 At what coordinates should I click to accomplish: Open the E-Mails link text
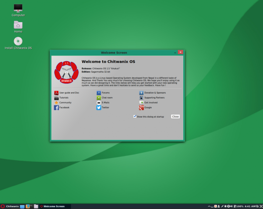pyautogui.click(x=106, y=103)
